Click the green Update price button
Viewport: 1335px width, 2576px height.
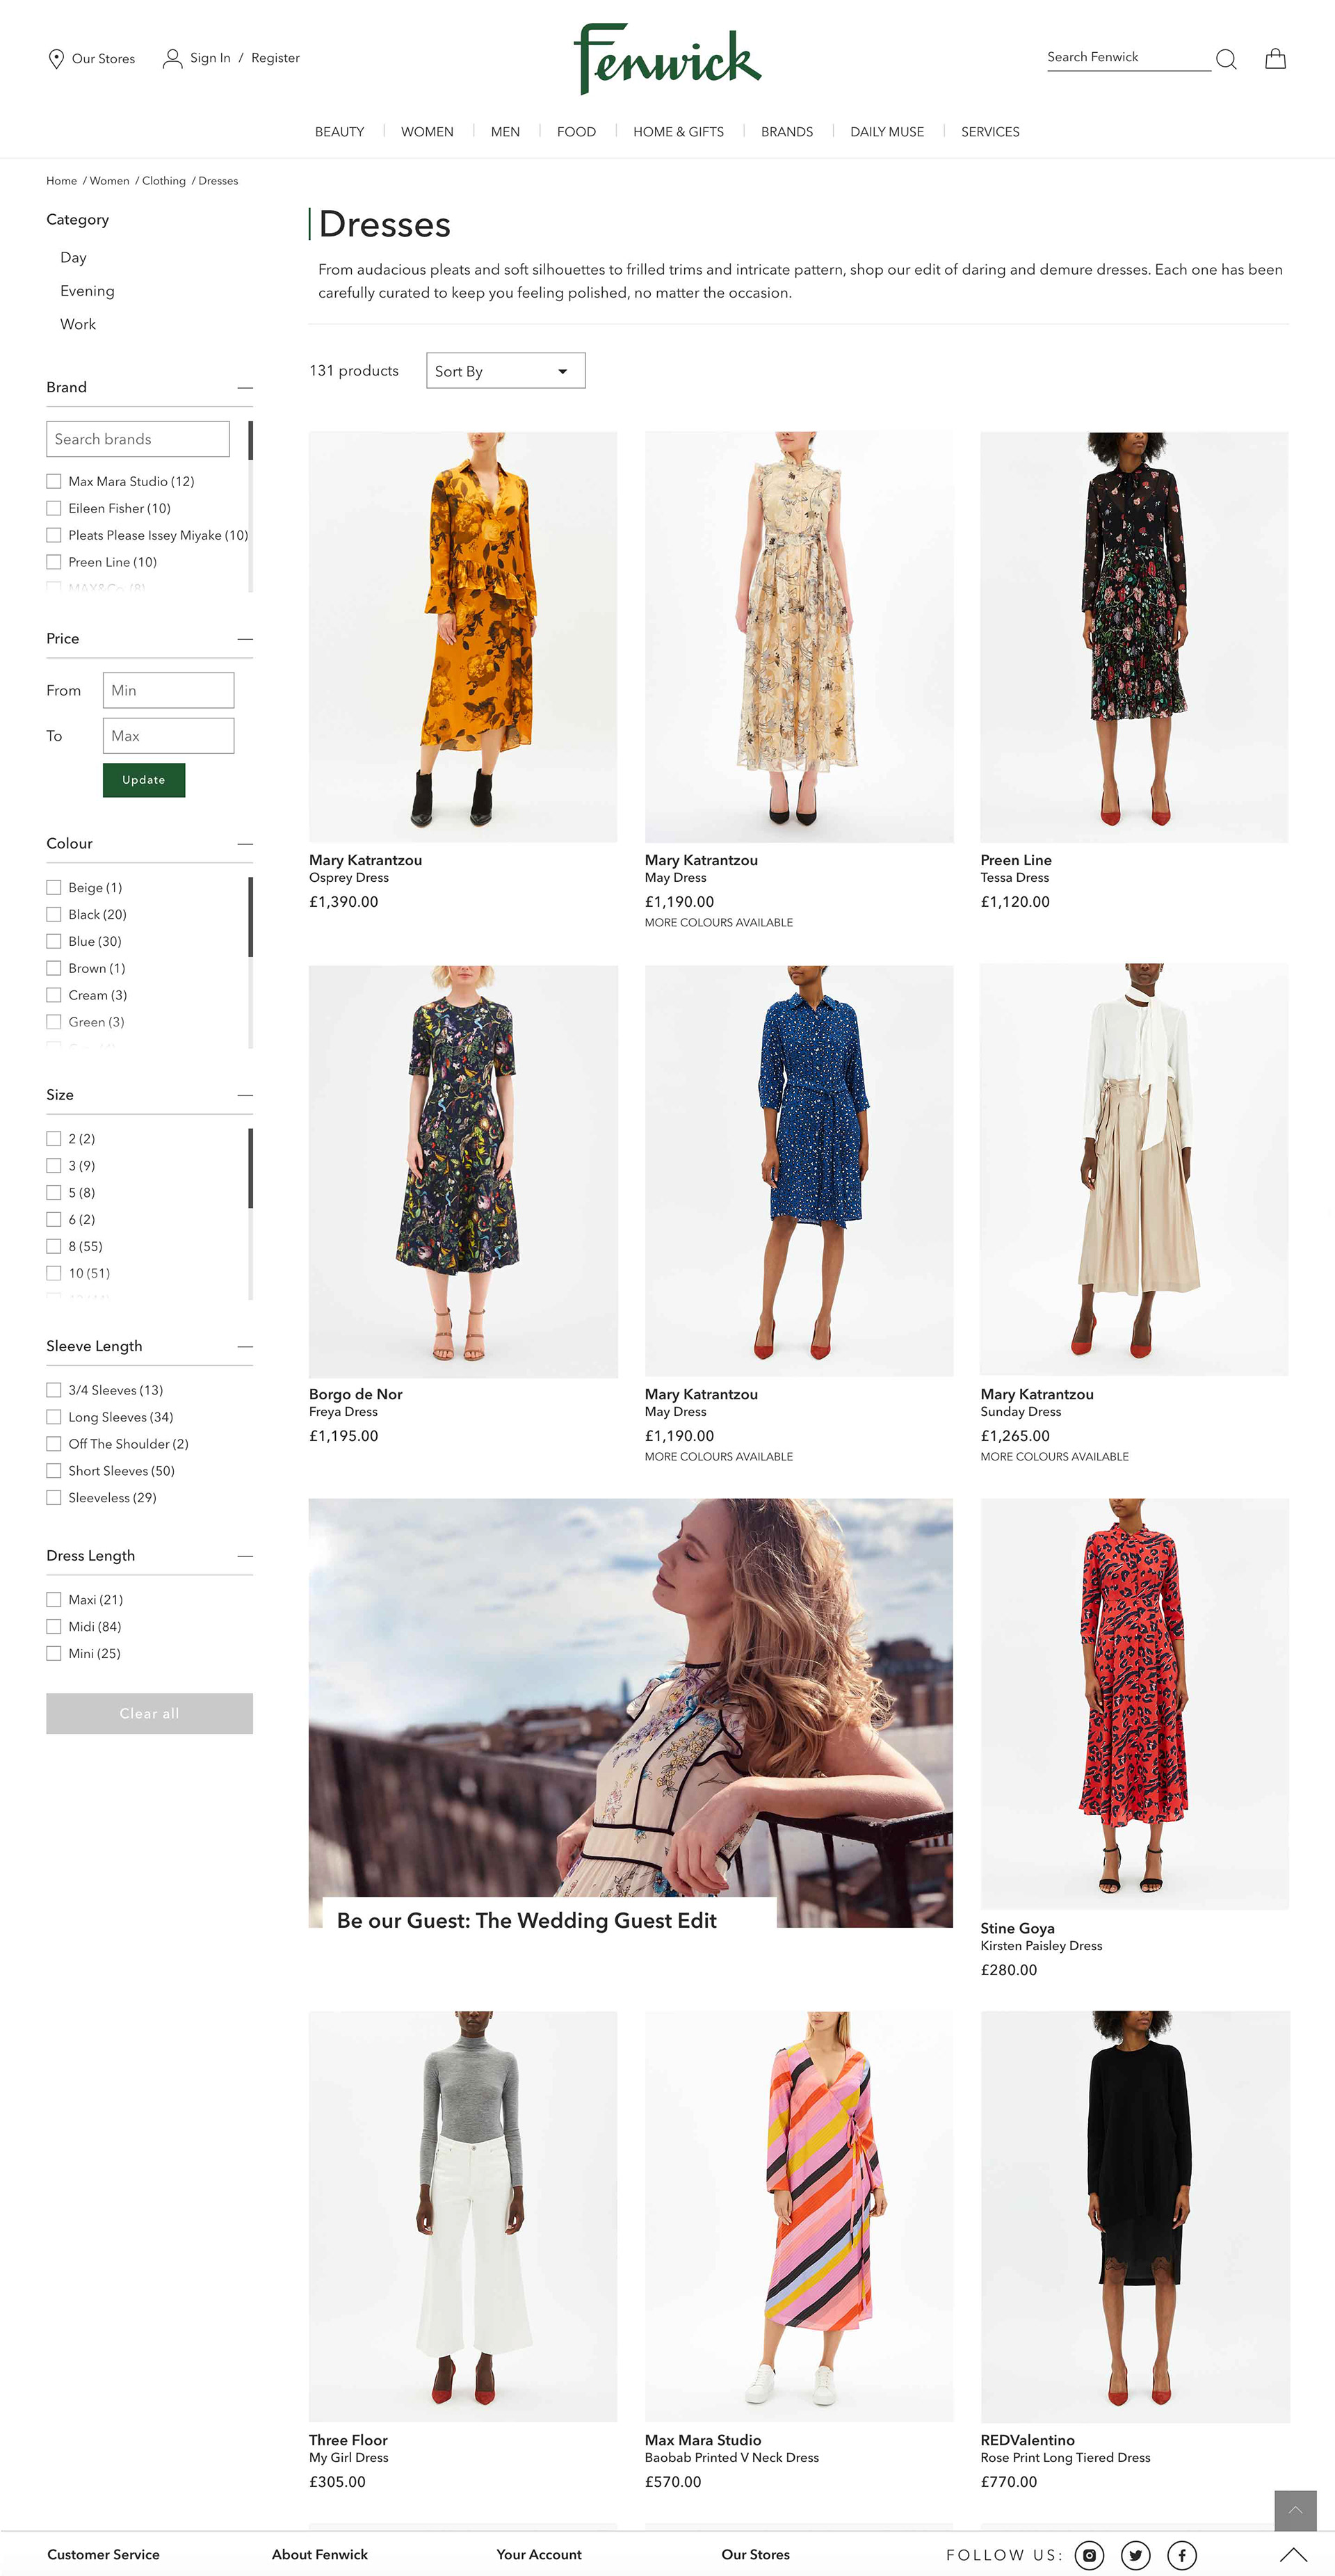coord(144,780)
